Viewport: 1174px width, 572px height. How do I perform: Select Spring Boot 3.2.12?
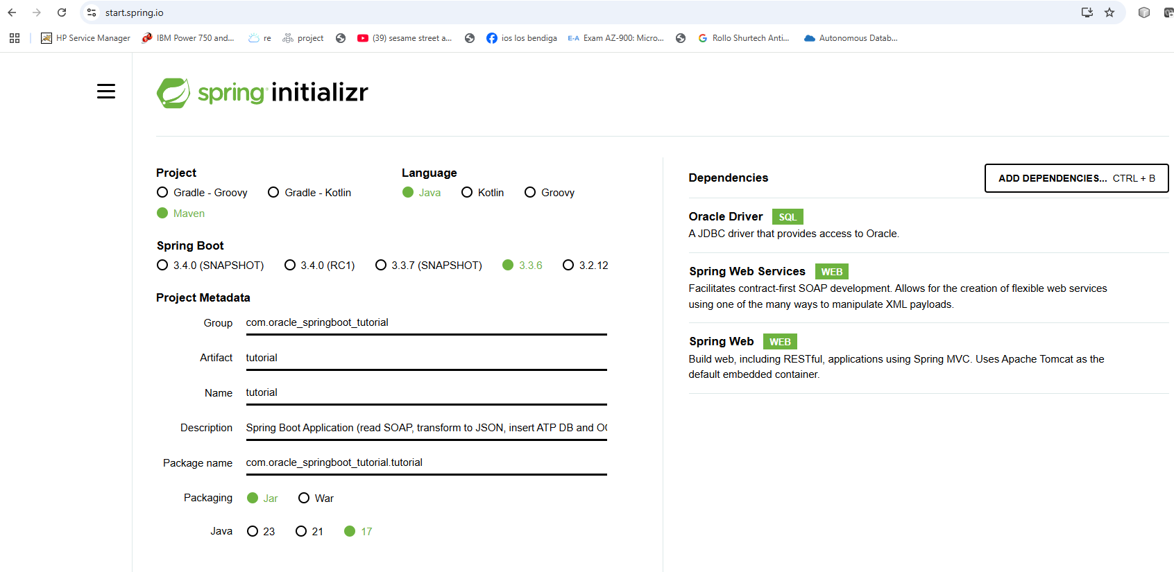click(586, 266)
